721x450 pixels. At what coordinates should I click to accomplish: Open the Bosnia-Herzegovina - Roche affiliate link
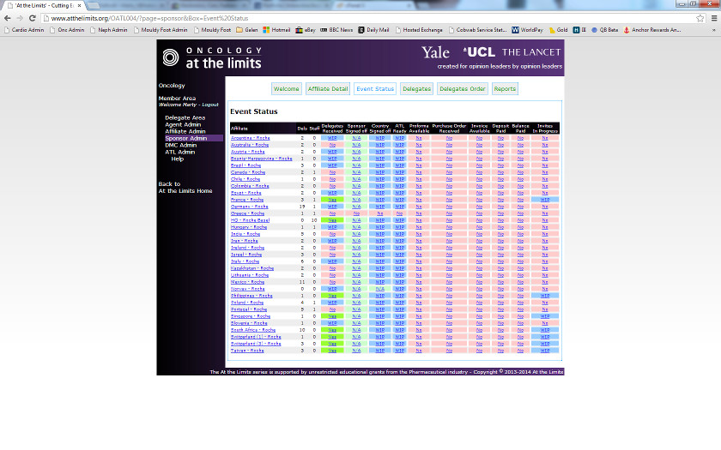[x=261, y=159]
